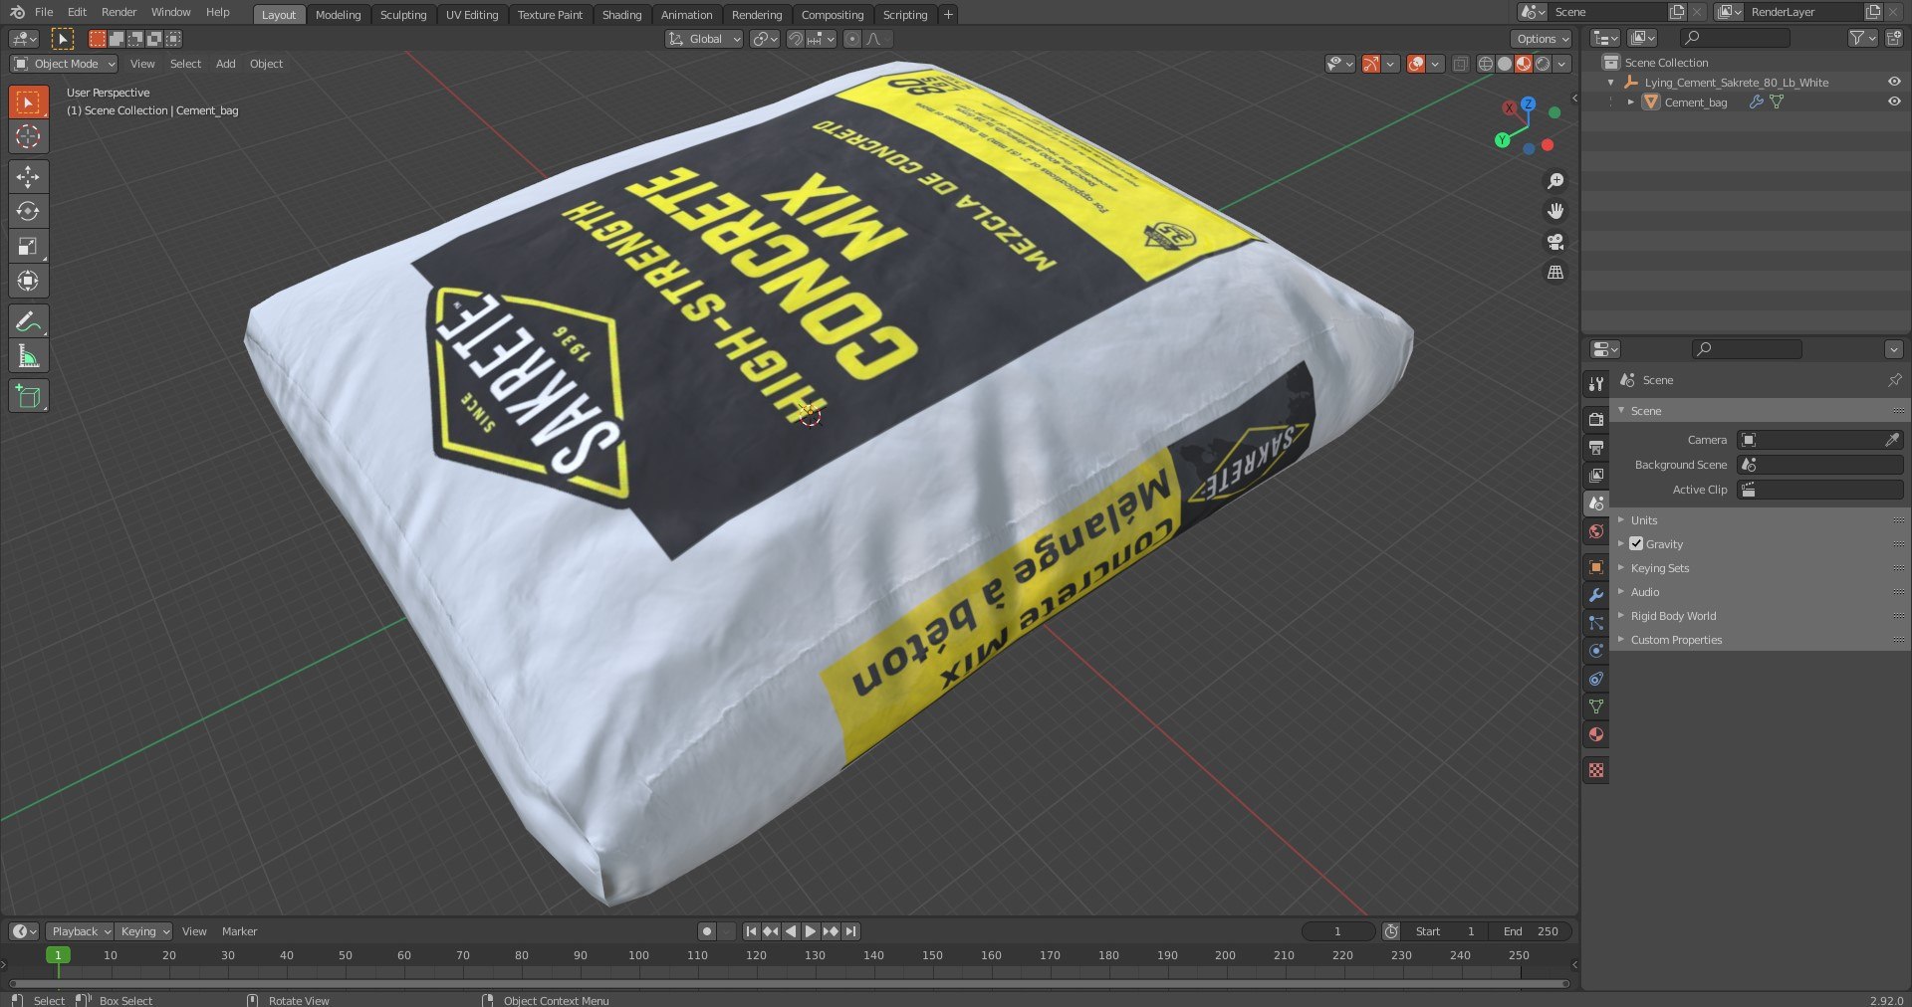The height and width of the screenshot is (1007, 1912).
Task: Open the World properties tab
Action: coord(1596,531)
